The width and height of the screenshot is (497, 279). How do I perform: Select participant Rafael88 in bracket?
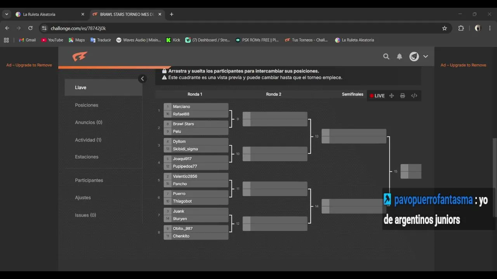click(196, 114)
